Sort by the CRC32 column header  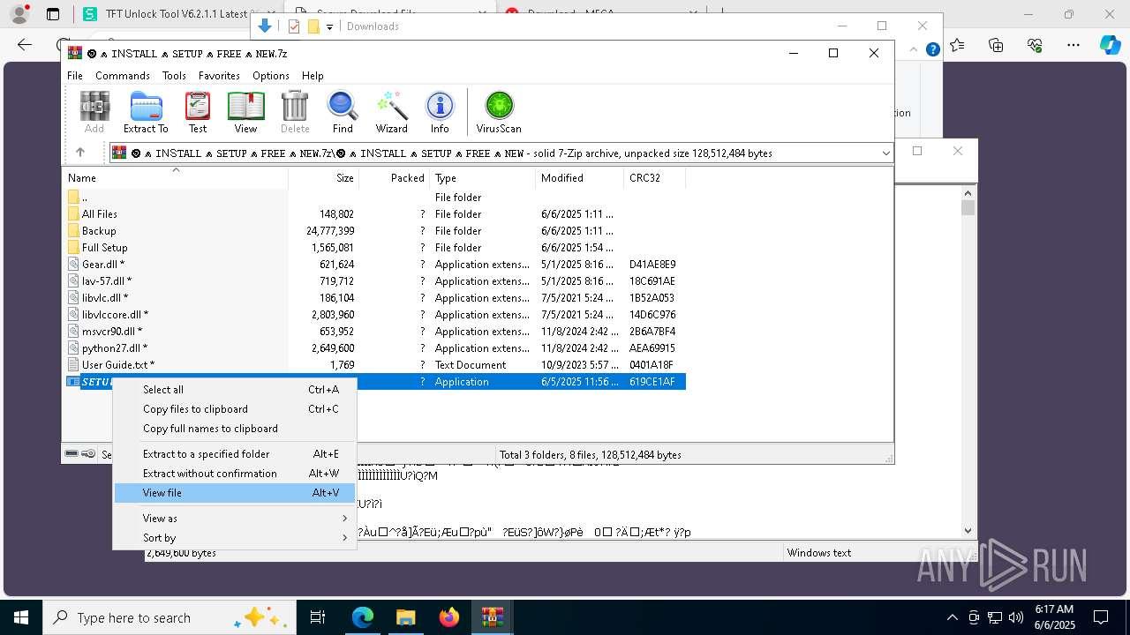point(654,178)
